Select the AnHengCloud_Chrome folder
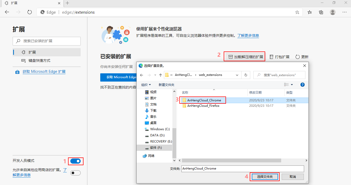 [204, 100]
